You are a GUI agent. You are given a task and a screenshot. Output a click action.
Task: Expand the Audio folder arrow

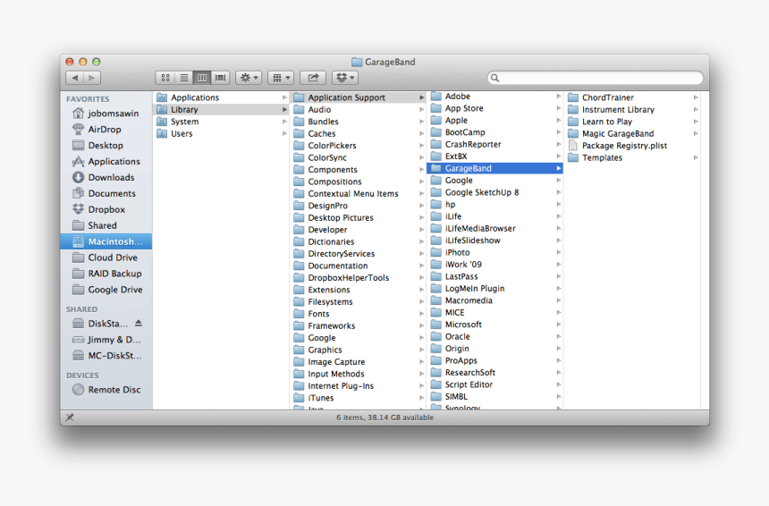pos(421,109)
